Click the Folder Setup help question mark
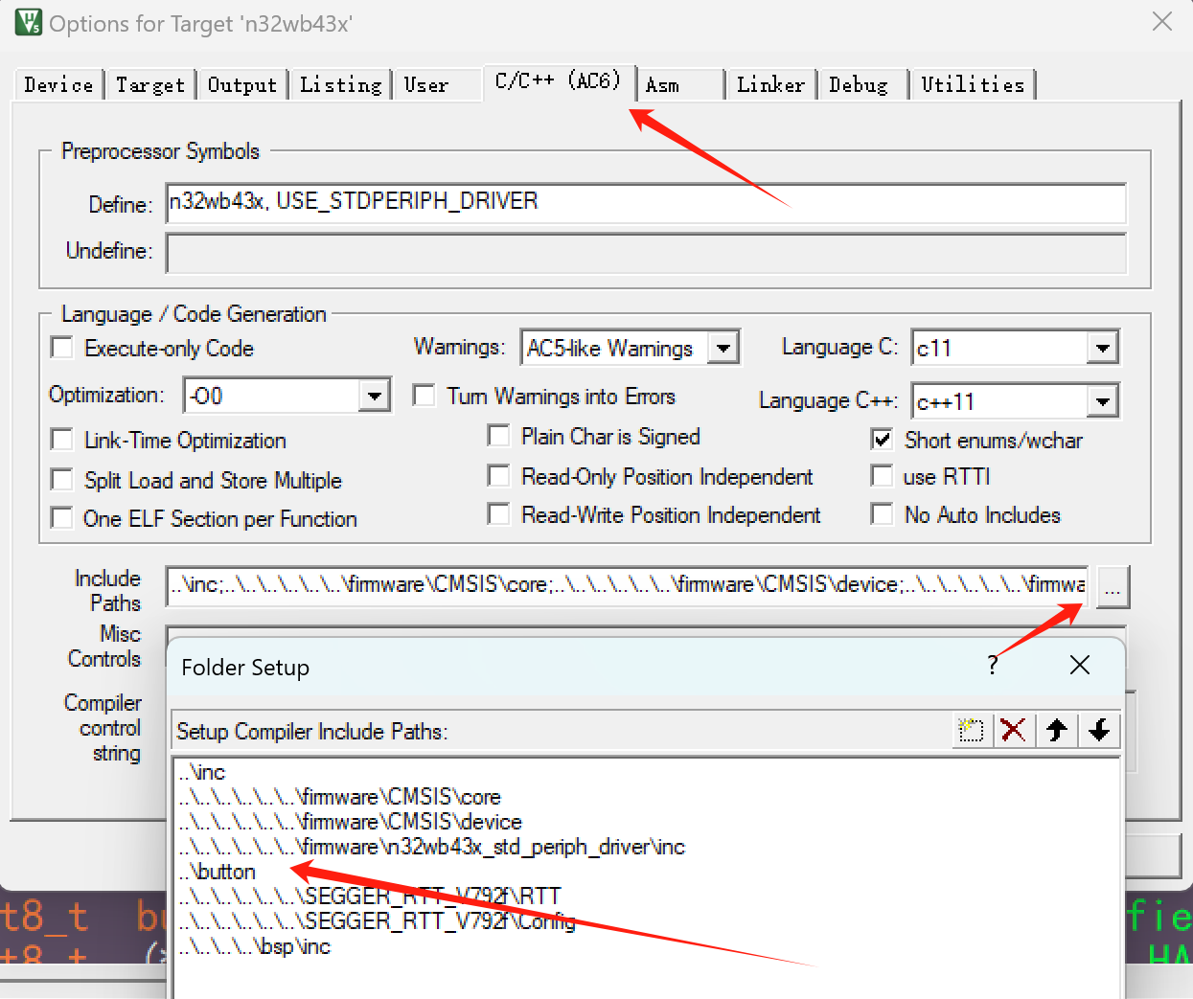Viewport: 1193px width, 999px height. (993, 665)
